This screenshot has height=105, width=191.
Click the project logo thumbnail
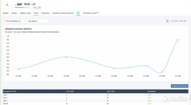coord(7,5)
